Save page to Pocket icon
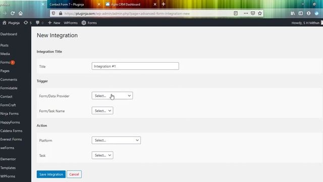The height and width of the screenshot is (182, 323). click(x=253, y=14)
